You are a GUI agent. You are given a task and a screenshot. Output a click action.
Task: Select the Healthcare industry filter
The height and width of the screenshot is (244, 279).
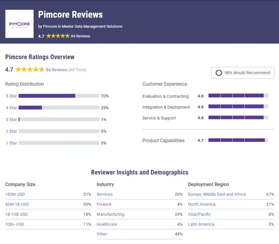point(107,224)
